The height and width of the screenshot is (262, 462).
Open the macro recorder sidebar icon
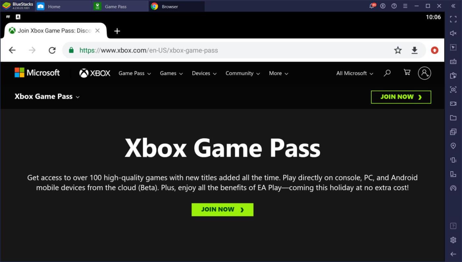pyautogui.click(x=453, y=76)
